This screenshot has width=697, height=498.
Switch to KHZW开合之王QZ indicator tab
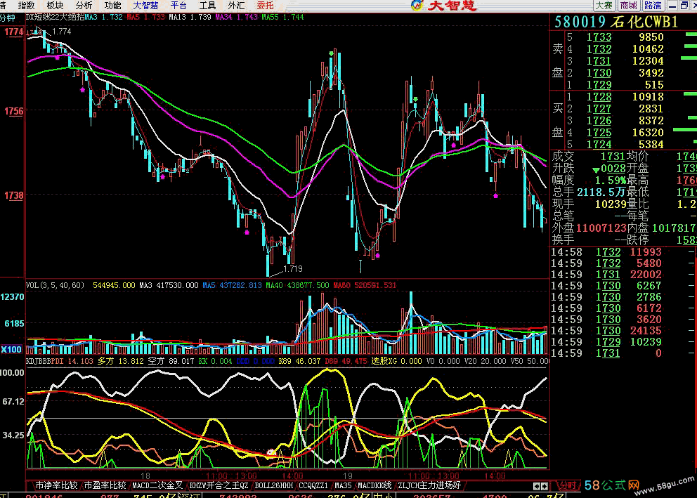pos(219,485)
